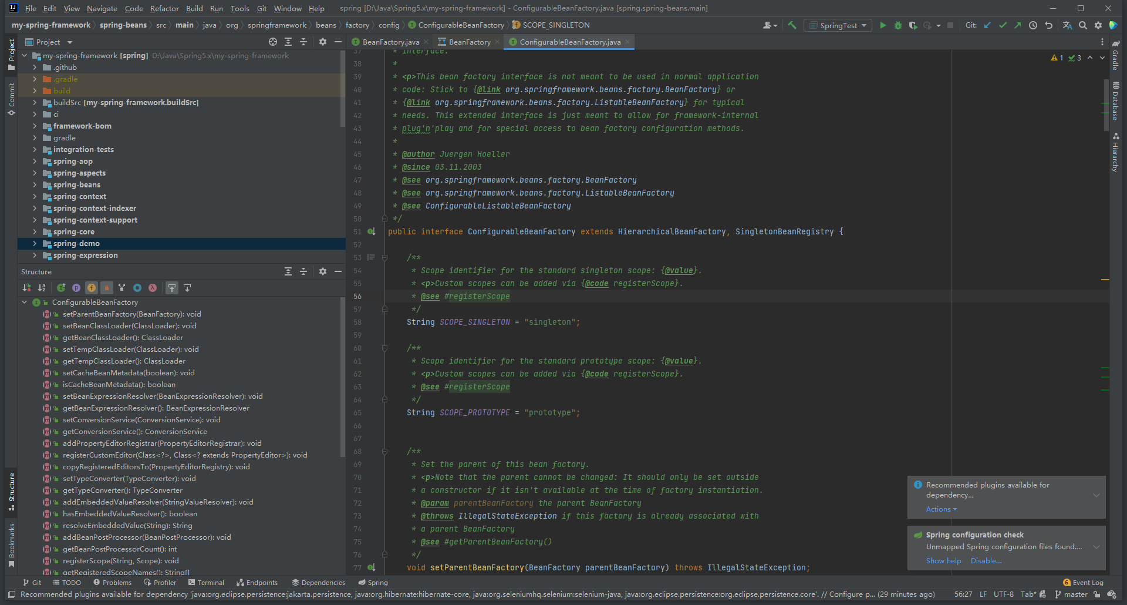The width and height of the screenshot is (1127, 605).
Task: Expand the spring-core module folder
Action: (x=35, y=232)
